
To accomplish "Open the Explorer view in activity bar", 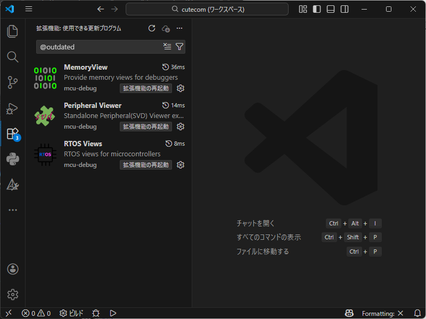I will click(x=12, y=31).
